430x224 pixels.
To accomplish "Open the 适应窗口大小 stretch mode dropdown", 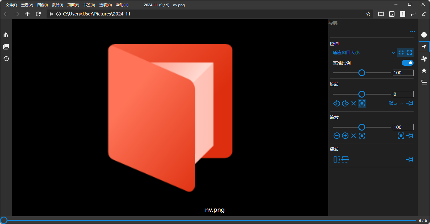I will pos(364,53).
